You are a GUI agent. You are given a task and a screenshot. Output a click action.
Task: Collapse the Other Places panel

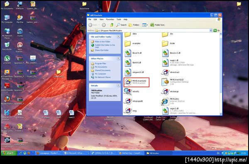click(x=118, y=59)
